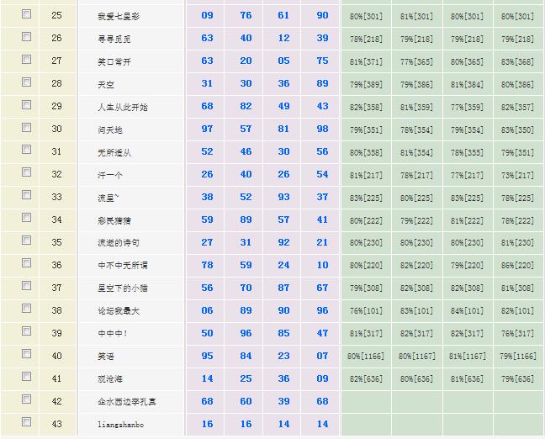Tick the checkbox in row 28

coord(27,82)
